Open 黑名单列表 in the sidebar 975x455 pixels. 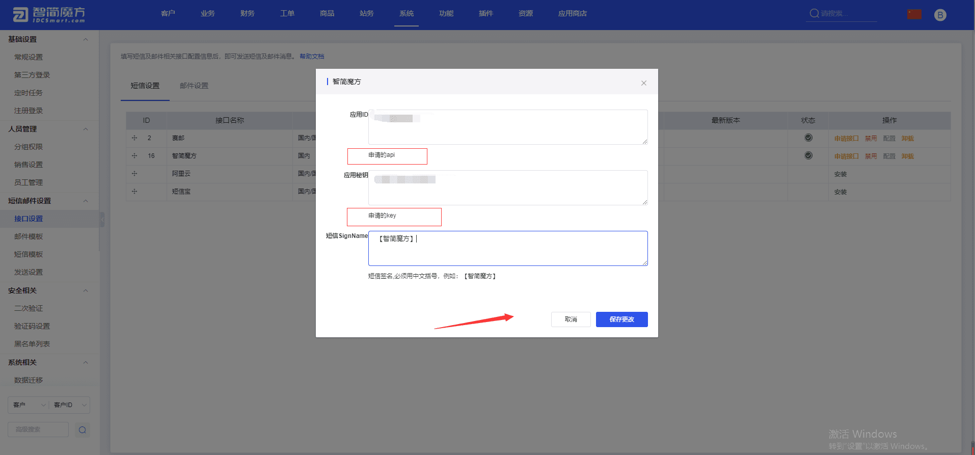coord(32,344)
